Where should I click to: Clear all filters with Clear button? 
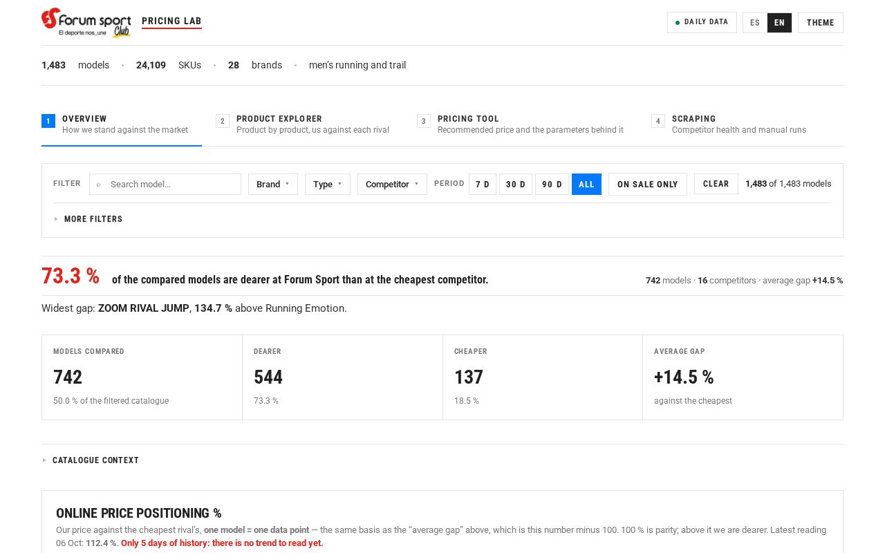[x=716, y=184]
